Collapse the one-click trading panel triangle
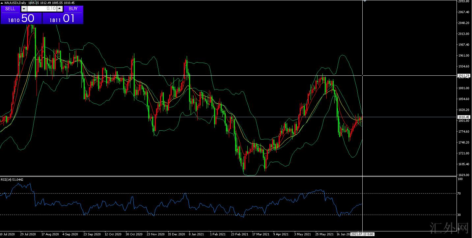This screenshot has width=472, height=238. point(2,3)
